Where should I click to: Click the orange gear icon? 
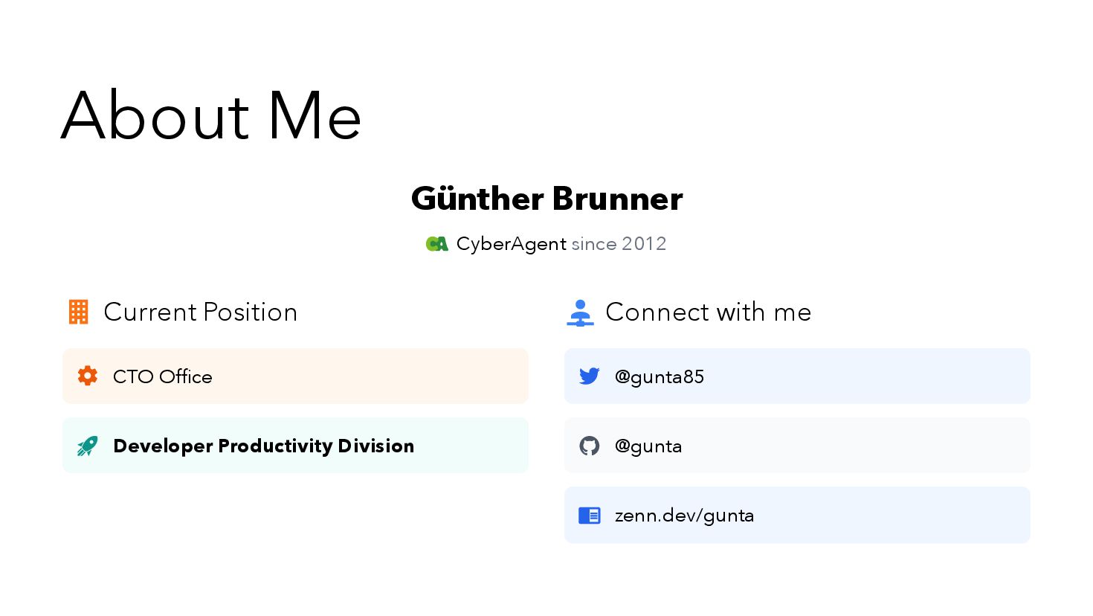pos(88,376)
